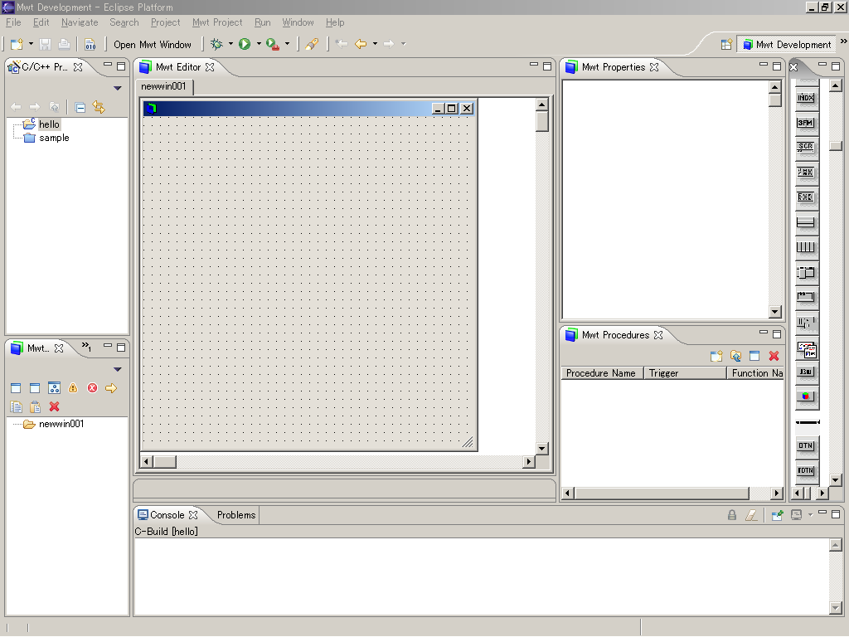Image resolution: width=849 pixels, height=637 pixels.
Task: Click the Debug bug icon
Action: pyautogui.click(x=216, y=44)
